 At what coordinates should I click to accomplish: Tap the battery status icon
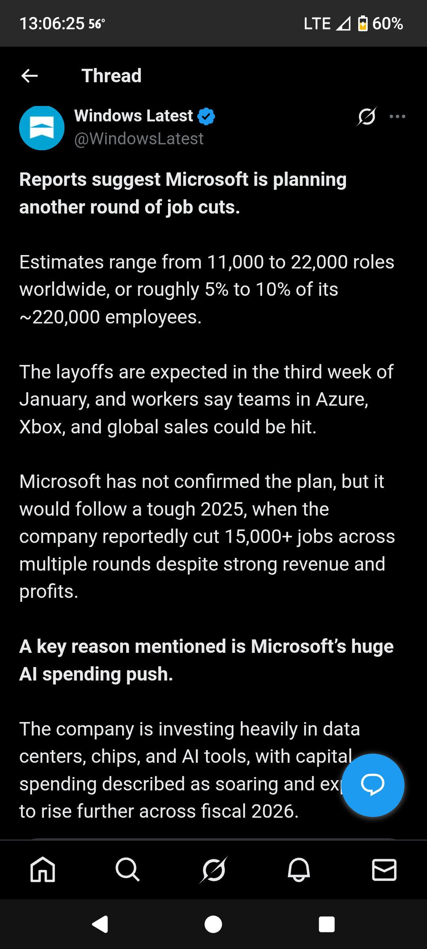click(x=363, y=24)
